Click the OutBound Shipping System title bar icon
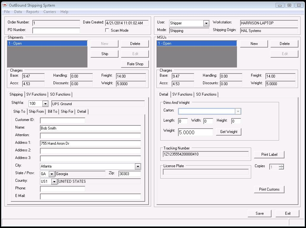 point(5,5)
